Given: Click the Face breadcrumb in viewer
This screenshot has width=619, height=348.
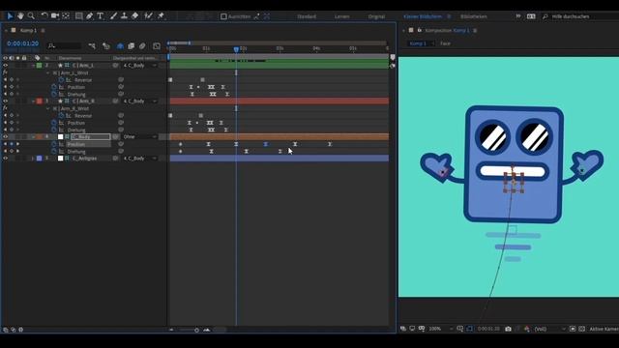Looking at the screenshot, I should (x=445, y=43).
